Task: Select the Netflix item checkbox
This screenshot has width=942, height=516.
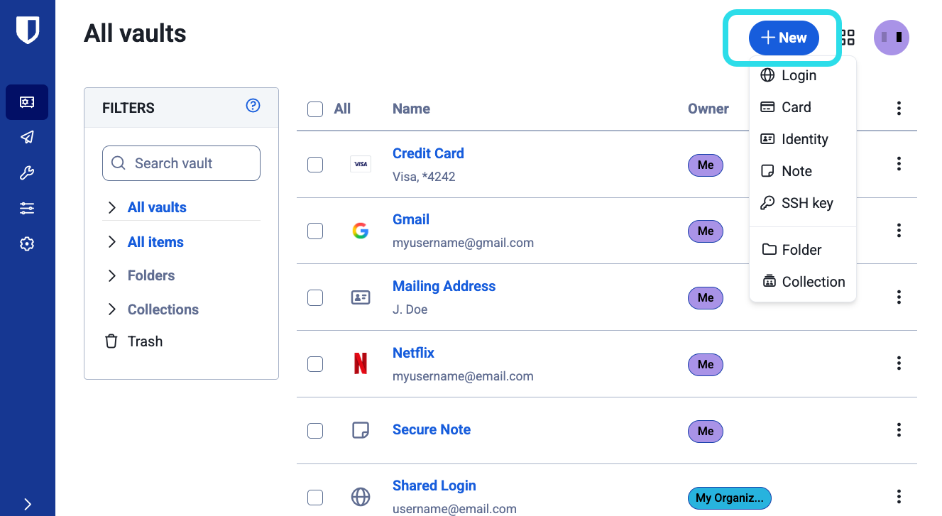Action: click(x=315, y=364)
